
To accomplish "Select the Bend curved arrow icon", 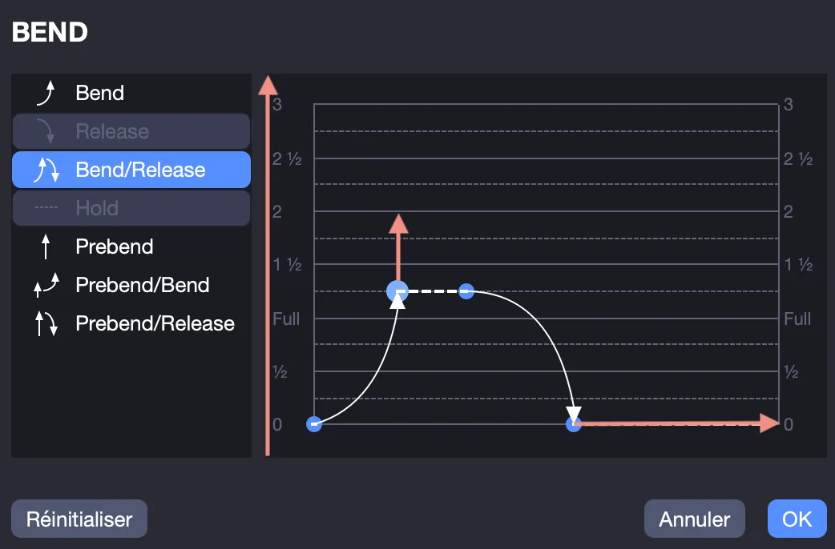I will click(46, 94).
